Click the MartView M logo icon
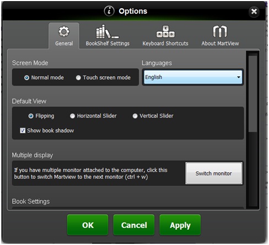This screenshot has width=269, height=245. (220, 31)
